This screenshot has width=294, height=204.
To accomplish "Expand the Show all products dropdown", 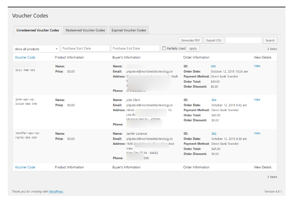I will click(36, 49).
